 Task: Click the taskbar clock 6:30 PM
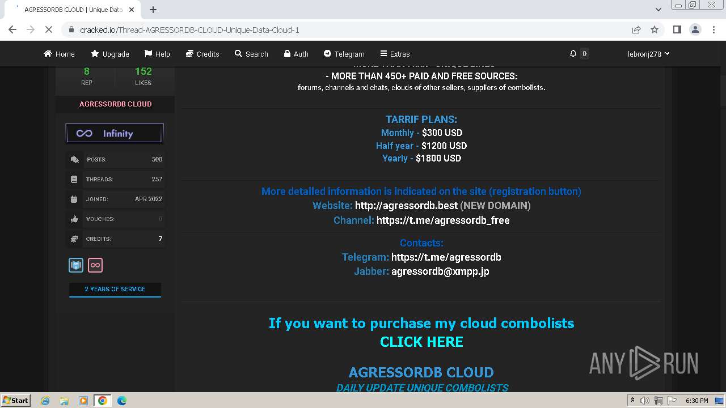tap(697, 401)
